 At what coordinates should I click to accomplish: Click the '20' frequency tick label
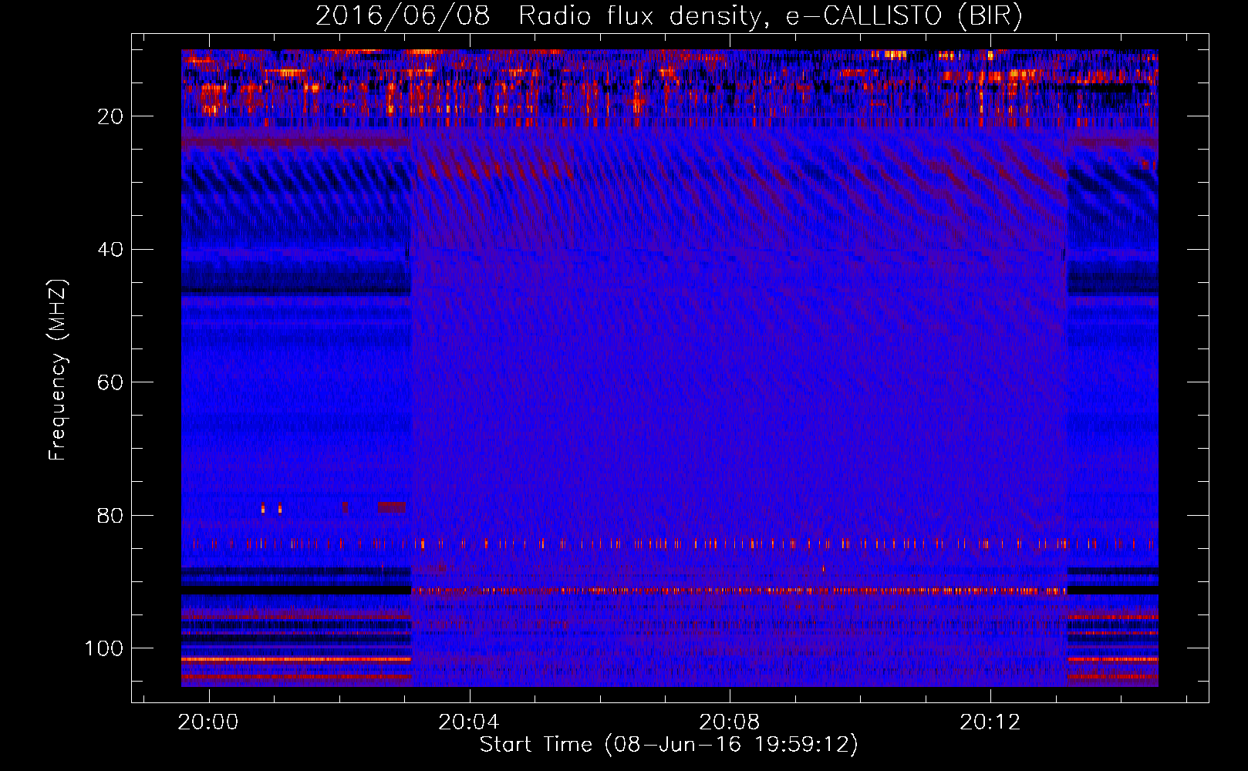[x=110, y=116]
